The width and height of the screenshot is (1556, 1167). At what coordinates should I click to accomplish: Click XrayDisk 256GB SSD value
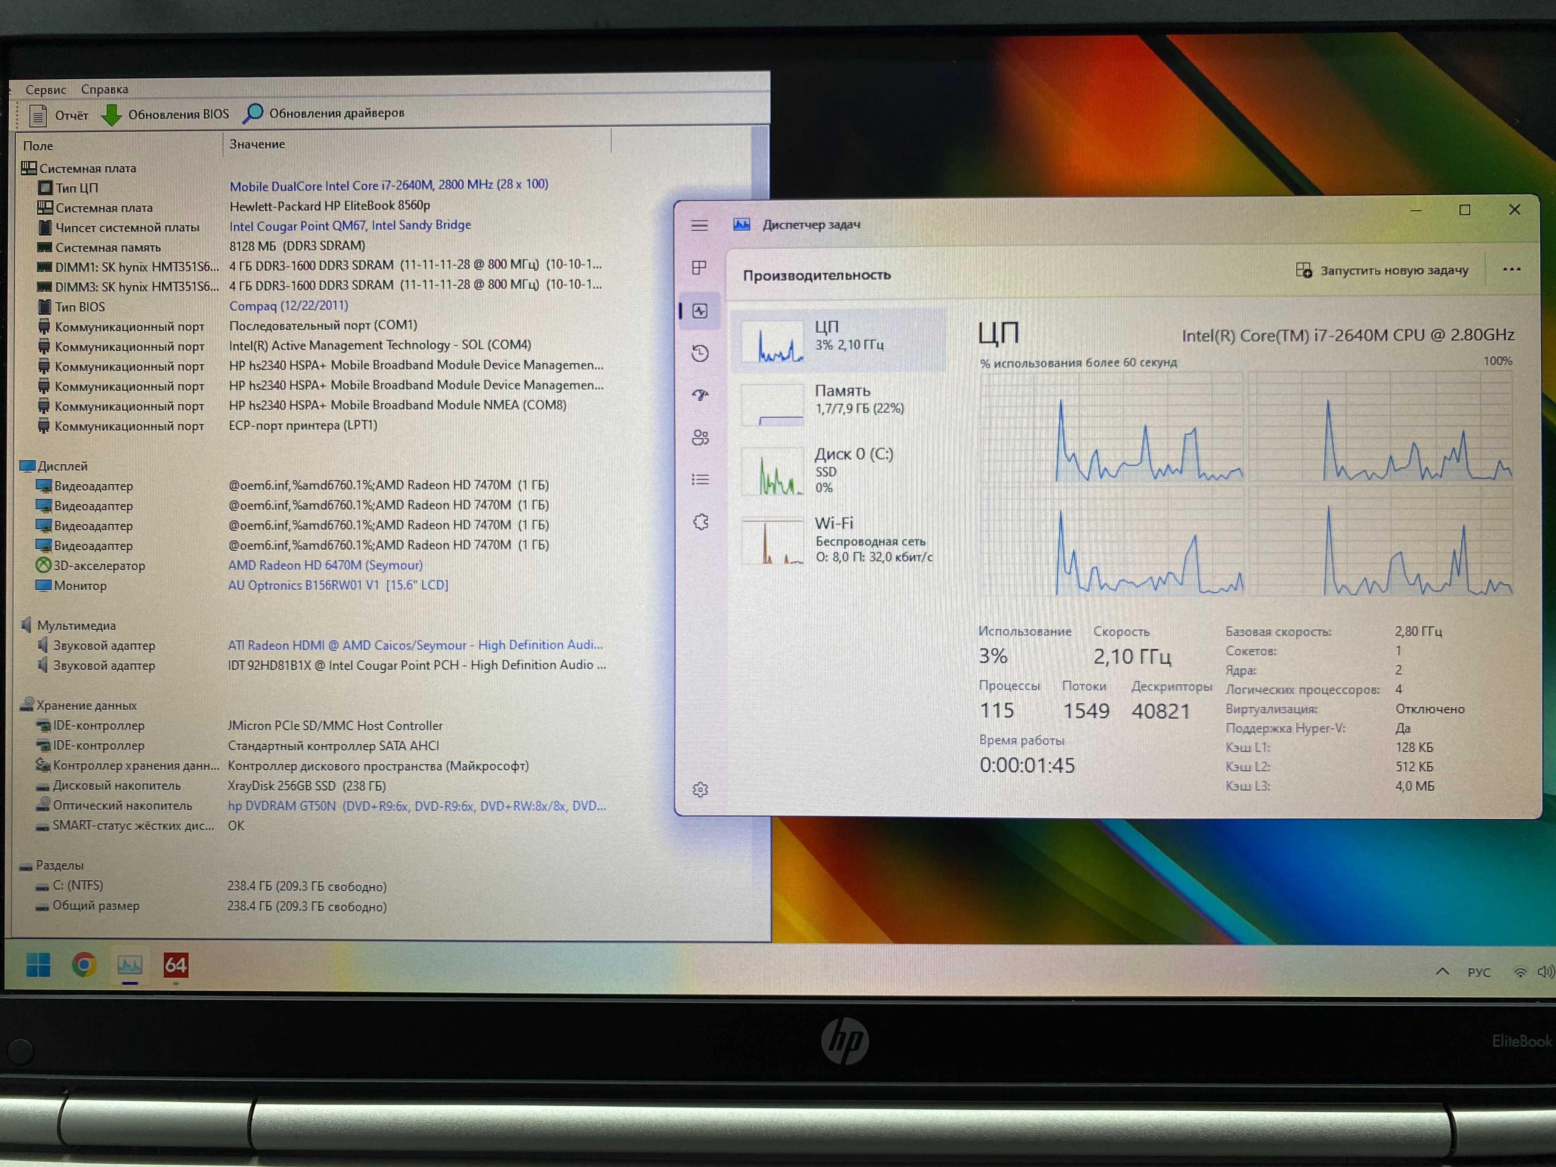click(306, 785)
